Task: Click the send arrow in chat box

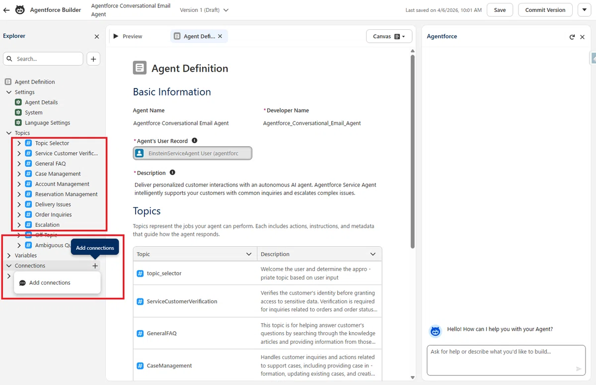Action: pyautogui.click(x=579, y=369)
